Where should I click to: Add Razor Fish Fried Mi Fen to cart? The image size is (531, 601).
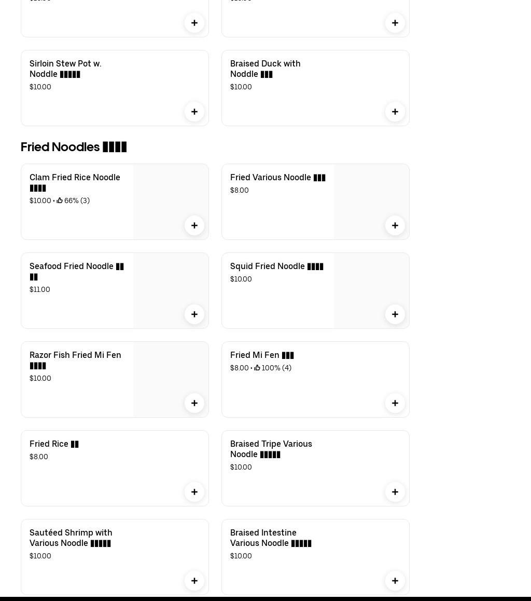point(194,403)
